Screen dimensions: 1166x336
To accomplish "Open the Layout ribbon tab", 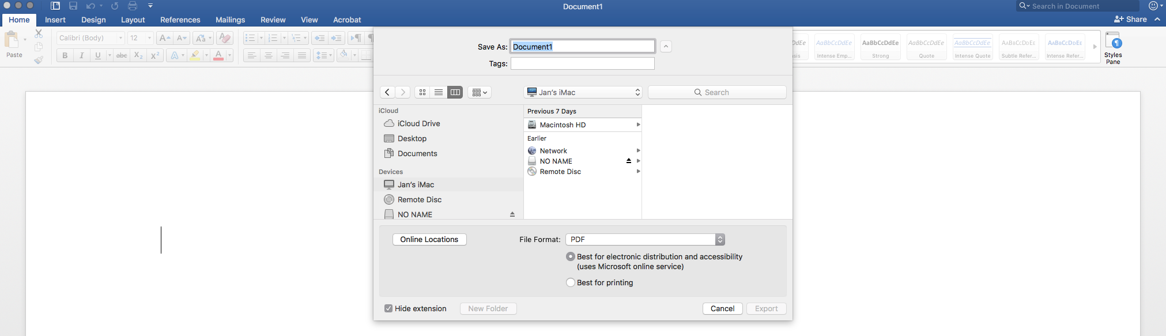I will (133, 20).
